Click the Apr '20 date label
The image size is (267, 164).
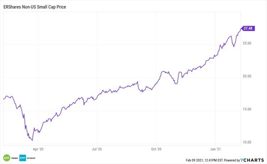(x=38, y=149)
